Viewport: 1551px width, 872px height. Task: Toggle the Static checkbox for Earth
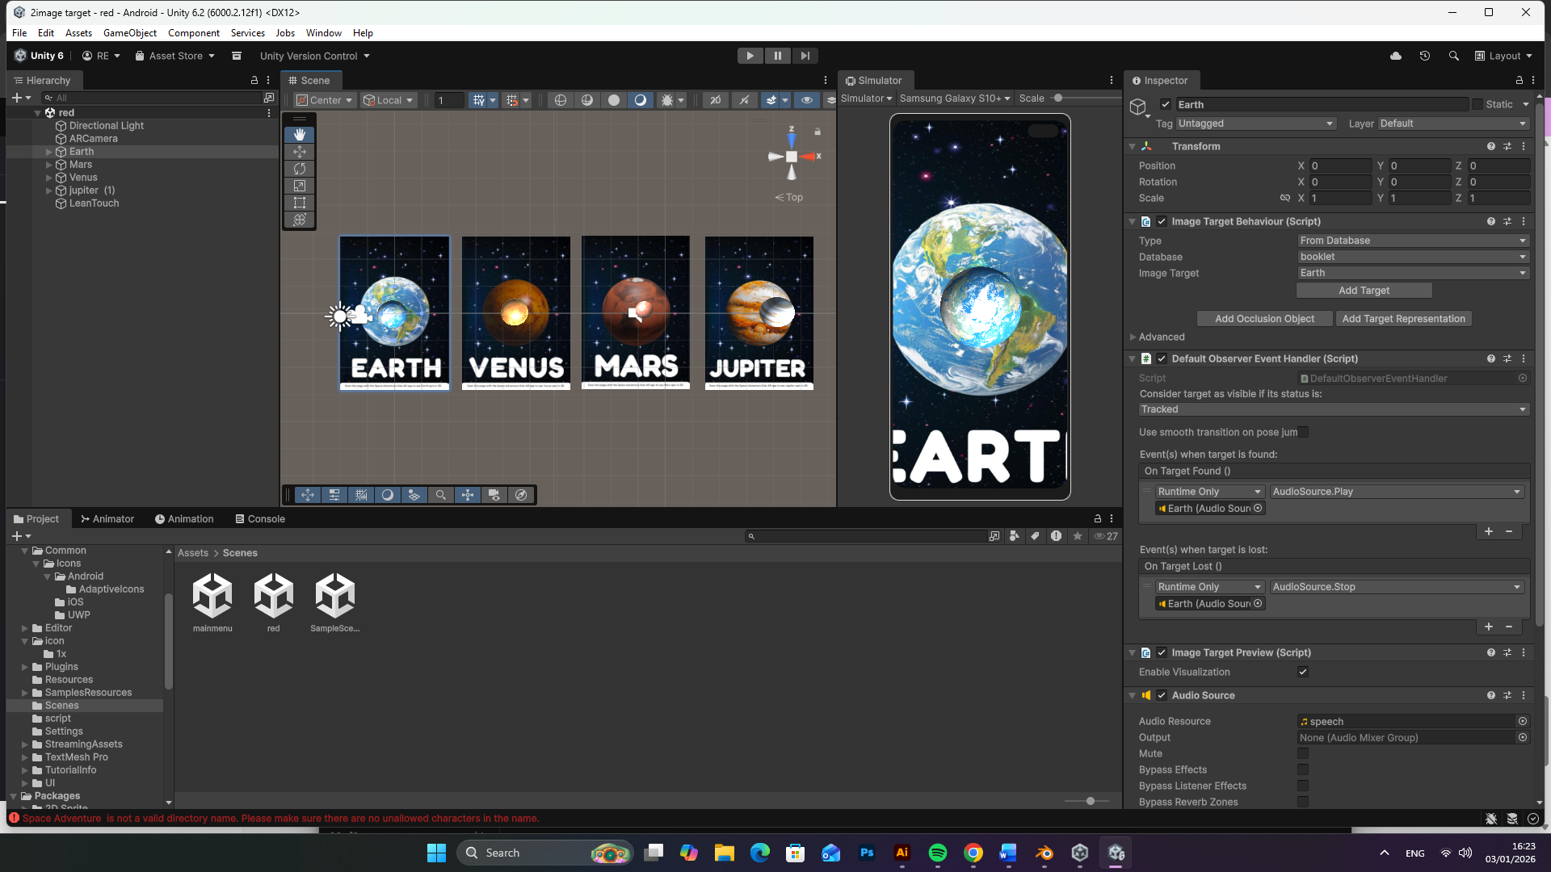1477,104
